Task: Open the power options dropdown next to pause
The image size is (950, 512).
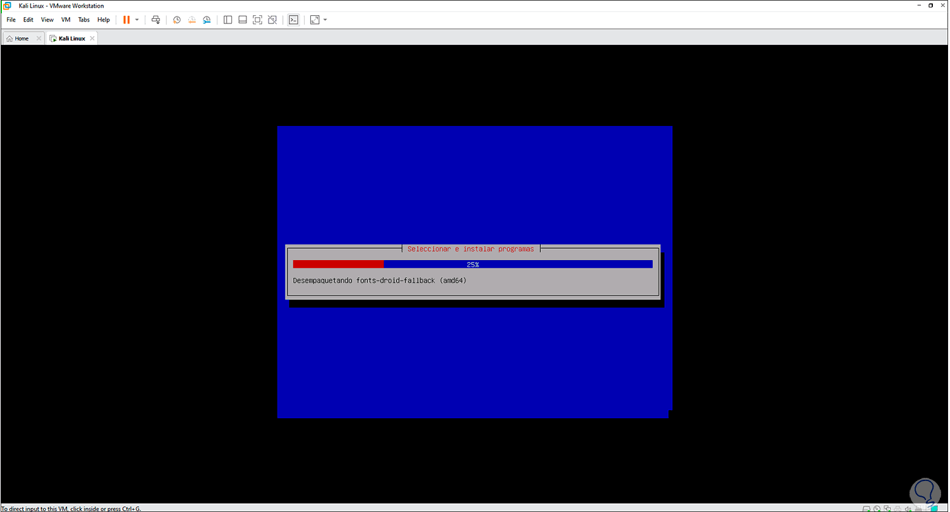Action: pyautogui.click(x=137, y=20)
